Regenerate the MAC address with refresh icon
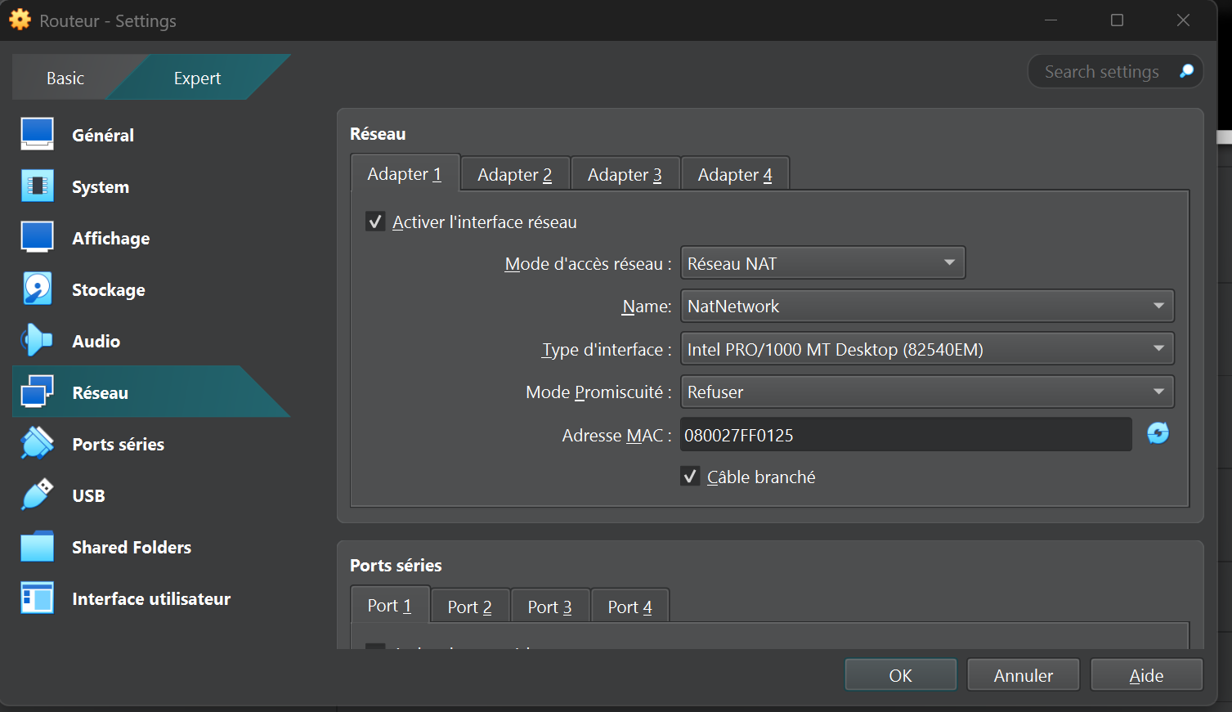The image size is (1232, 712). click(x=1158, y=433)
